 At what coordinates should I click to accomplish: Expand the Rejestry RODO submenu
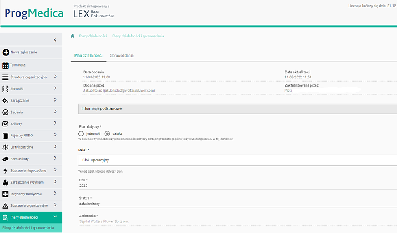pyautogui.click(x=55, y=135)
